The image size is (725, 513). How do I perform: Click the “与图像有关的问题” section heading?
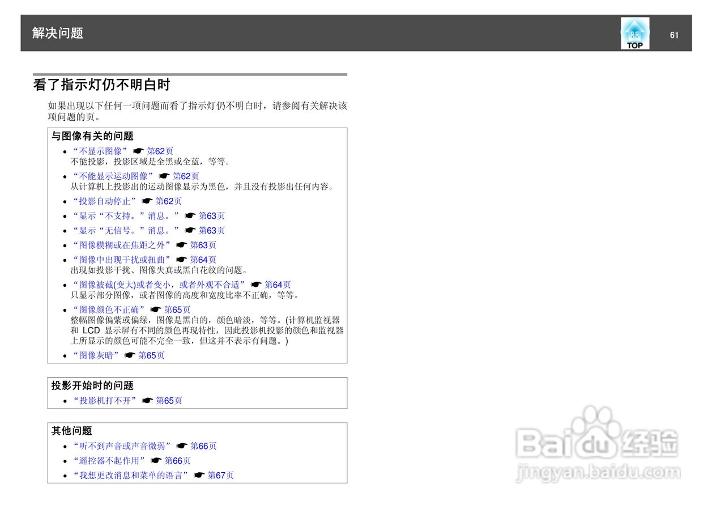(92, 136)
